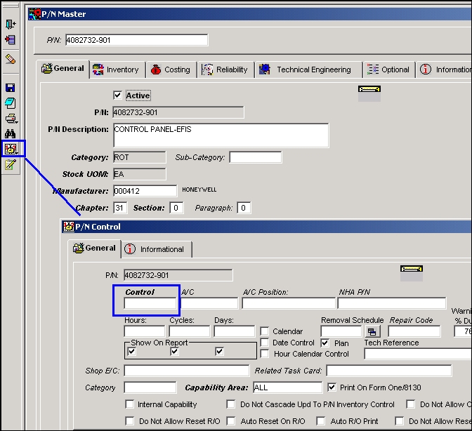Check Do Not Allow Reset R/O
Screen dimensions: 472x431
[129, 420]
